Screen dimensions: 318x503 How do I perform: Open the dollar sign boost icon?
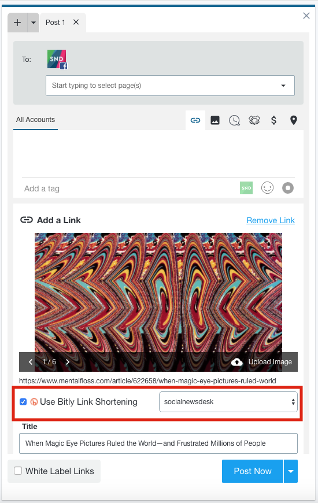pos(273,120)
